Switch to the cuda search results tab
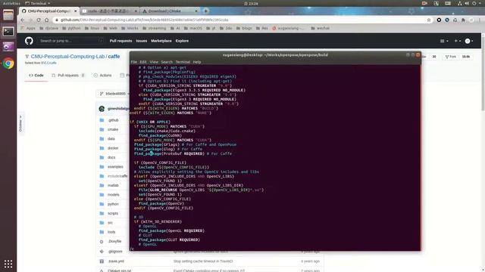 pos(108,11)
